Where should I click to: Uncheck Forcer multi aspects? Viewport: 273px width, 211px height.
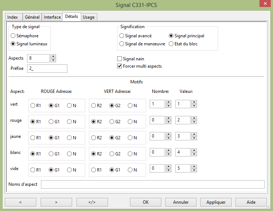(x=119, y=66)
